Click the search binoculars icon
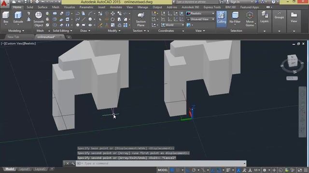Viewport: 309px width, 173px height. pos(222,2)
